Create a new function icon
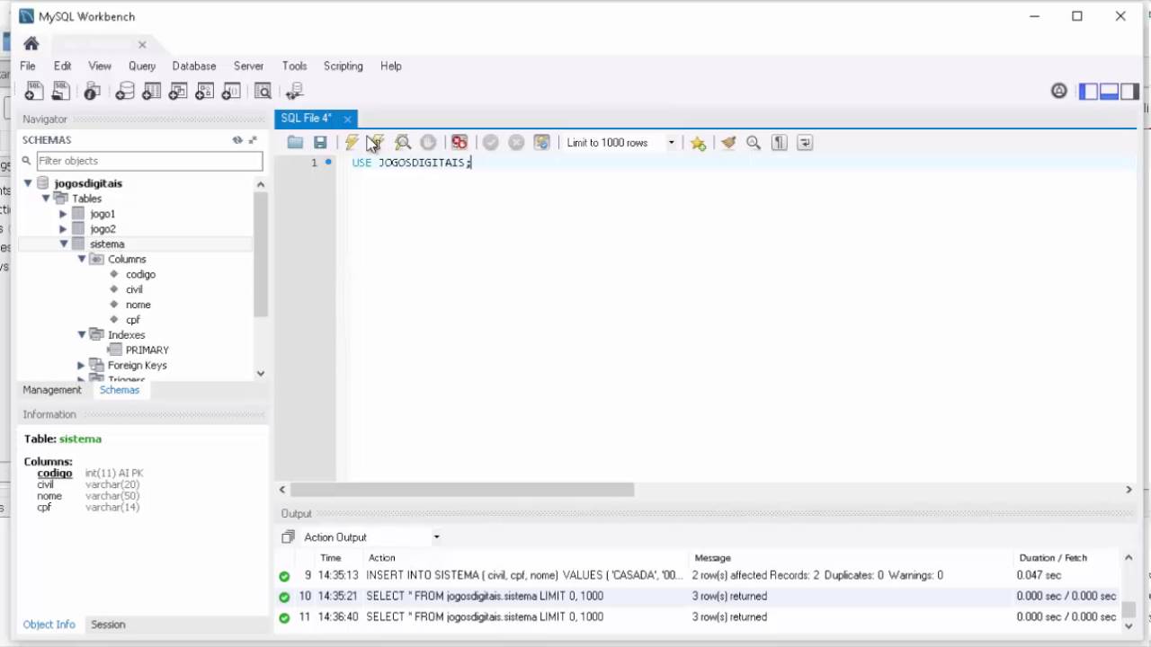 coord(231,91)
